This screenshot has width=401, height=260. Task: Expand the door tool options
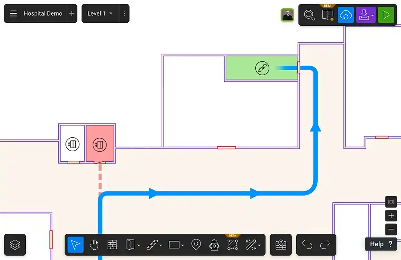[139, 245]
